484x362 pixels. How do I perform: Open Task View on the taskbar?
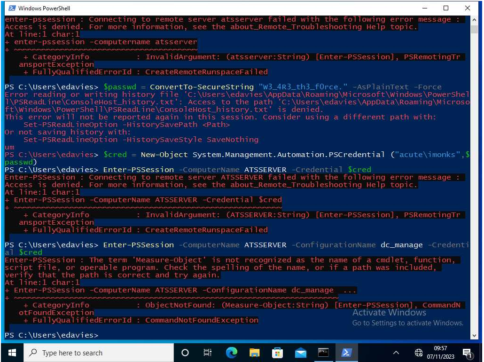point(208,353)
